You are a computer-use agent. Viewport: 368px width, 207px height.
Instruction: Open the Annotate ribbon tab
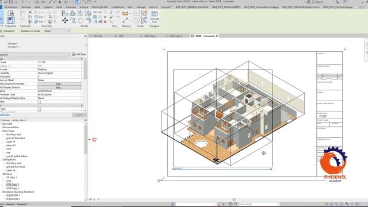pyautogui.click(x=71, y=7)
